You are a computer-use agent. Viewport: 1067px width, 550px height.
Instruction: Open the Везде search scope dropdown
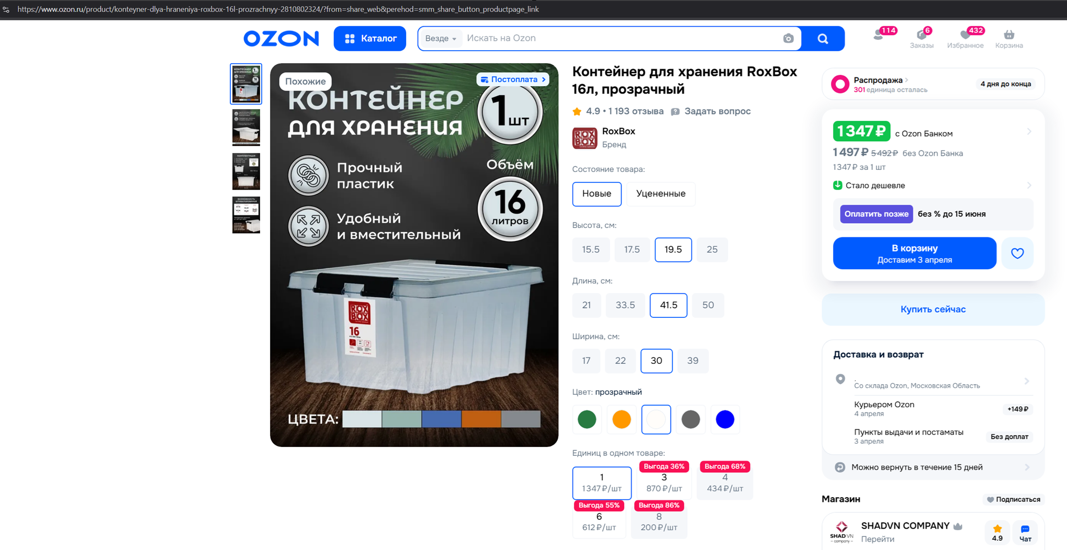click(x=441, y=38)
